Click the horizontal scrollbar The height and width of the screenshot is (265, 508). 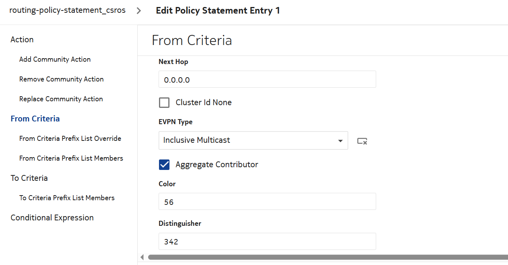[326, 257]
